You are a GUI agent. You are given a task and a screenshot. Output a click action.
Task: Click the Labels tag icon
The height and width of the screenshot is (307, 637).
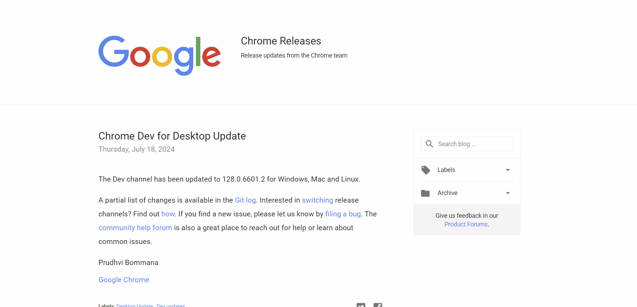tap(425, 170)
